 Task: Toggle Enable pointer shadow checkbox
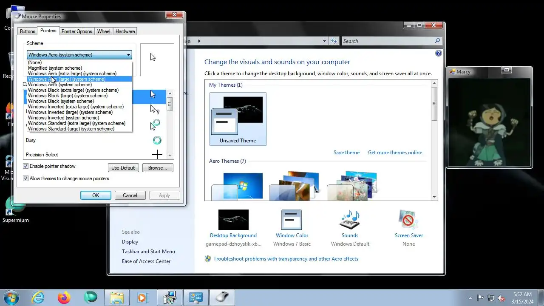(26, 166)
